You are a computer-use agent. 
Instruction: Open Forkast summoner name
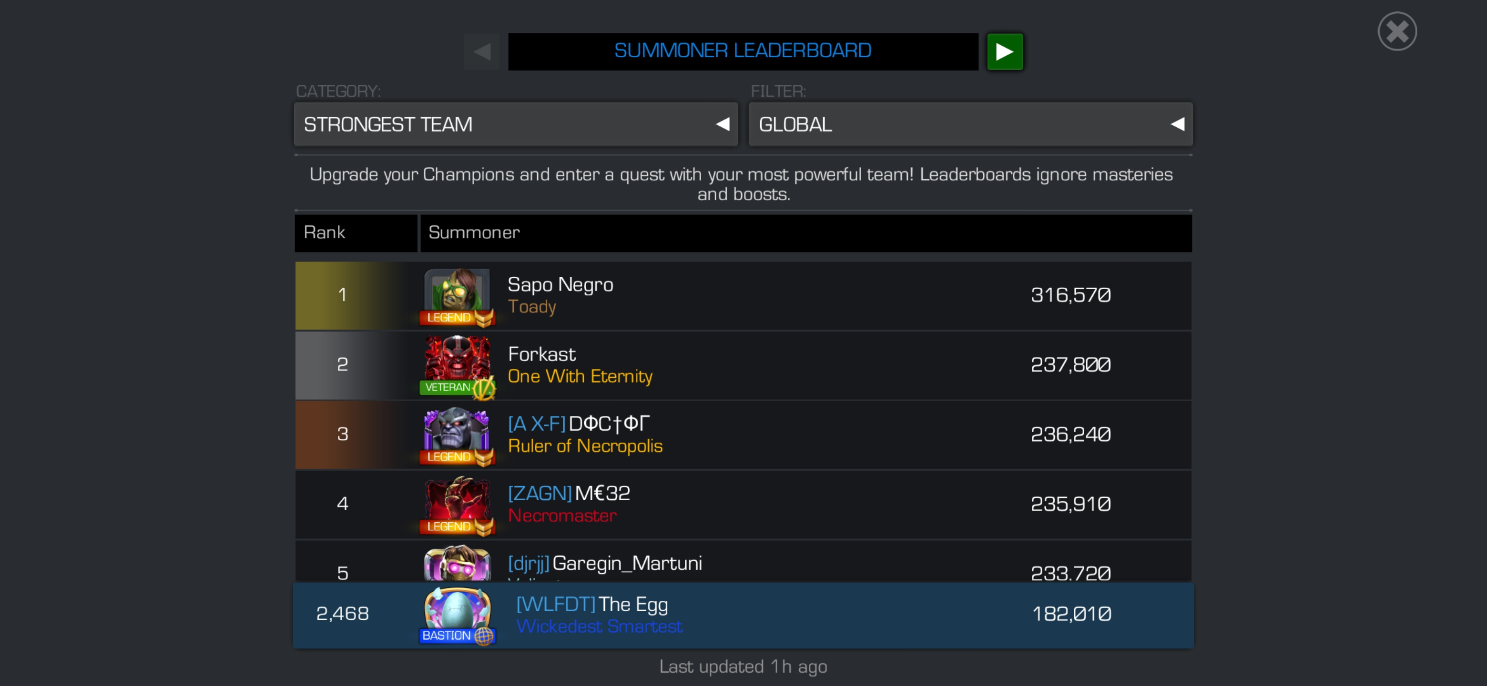(541, 353)
